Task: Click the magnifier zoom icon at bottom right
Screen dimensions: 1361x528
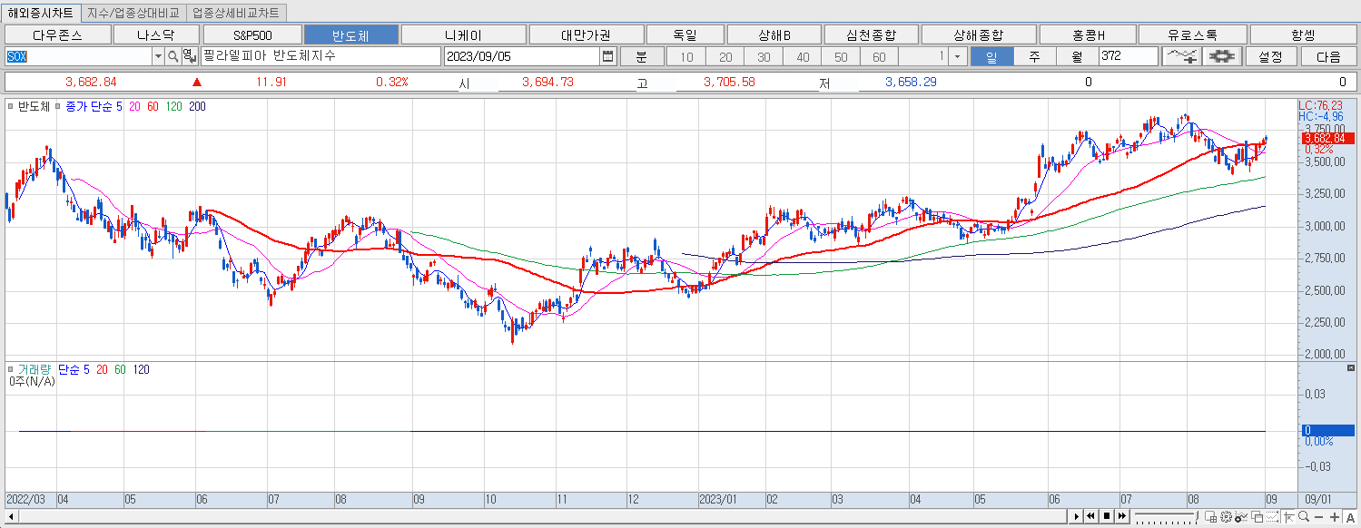Action: point(1304,517)
